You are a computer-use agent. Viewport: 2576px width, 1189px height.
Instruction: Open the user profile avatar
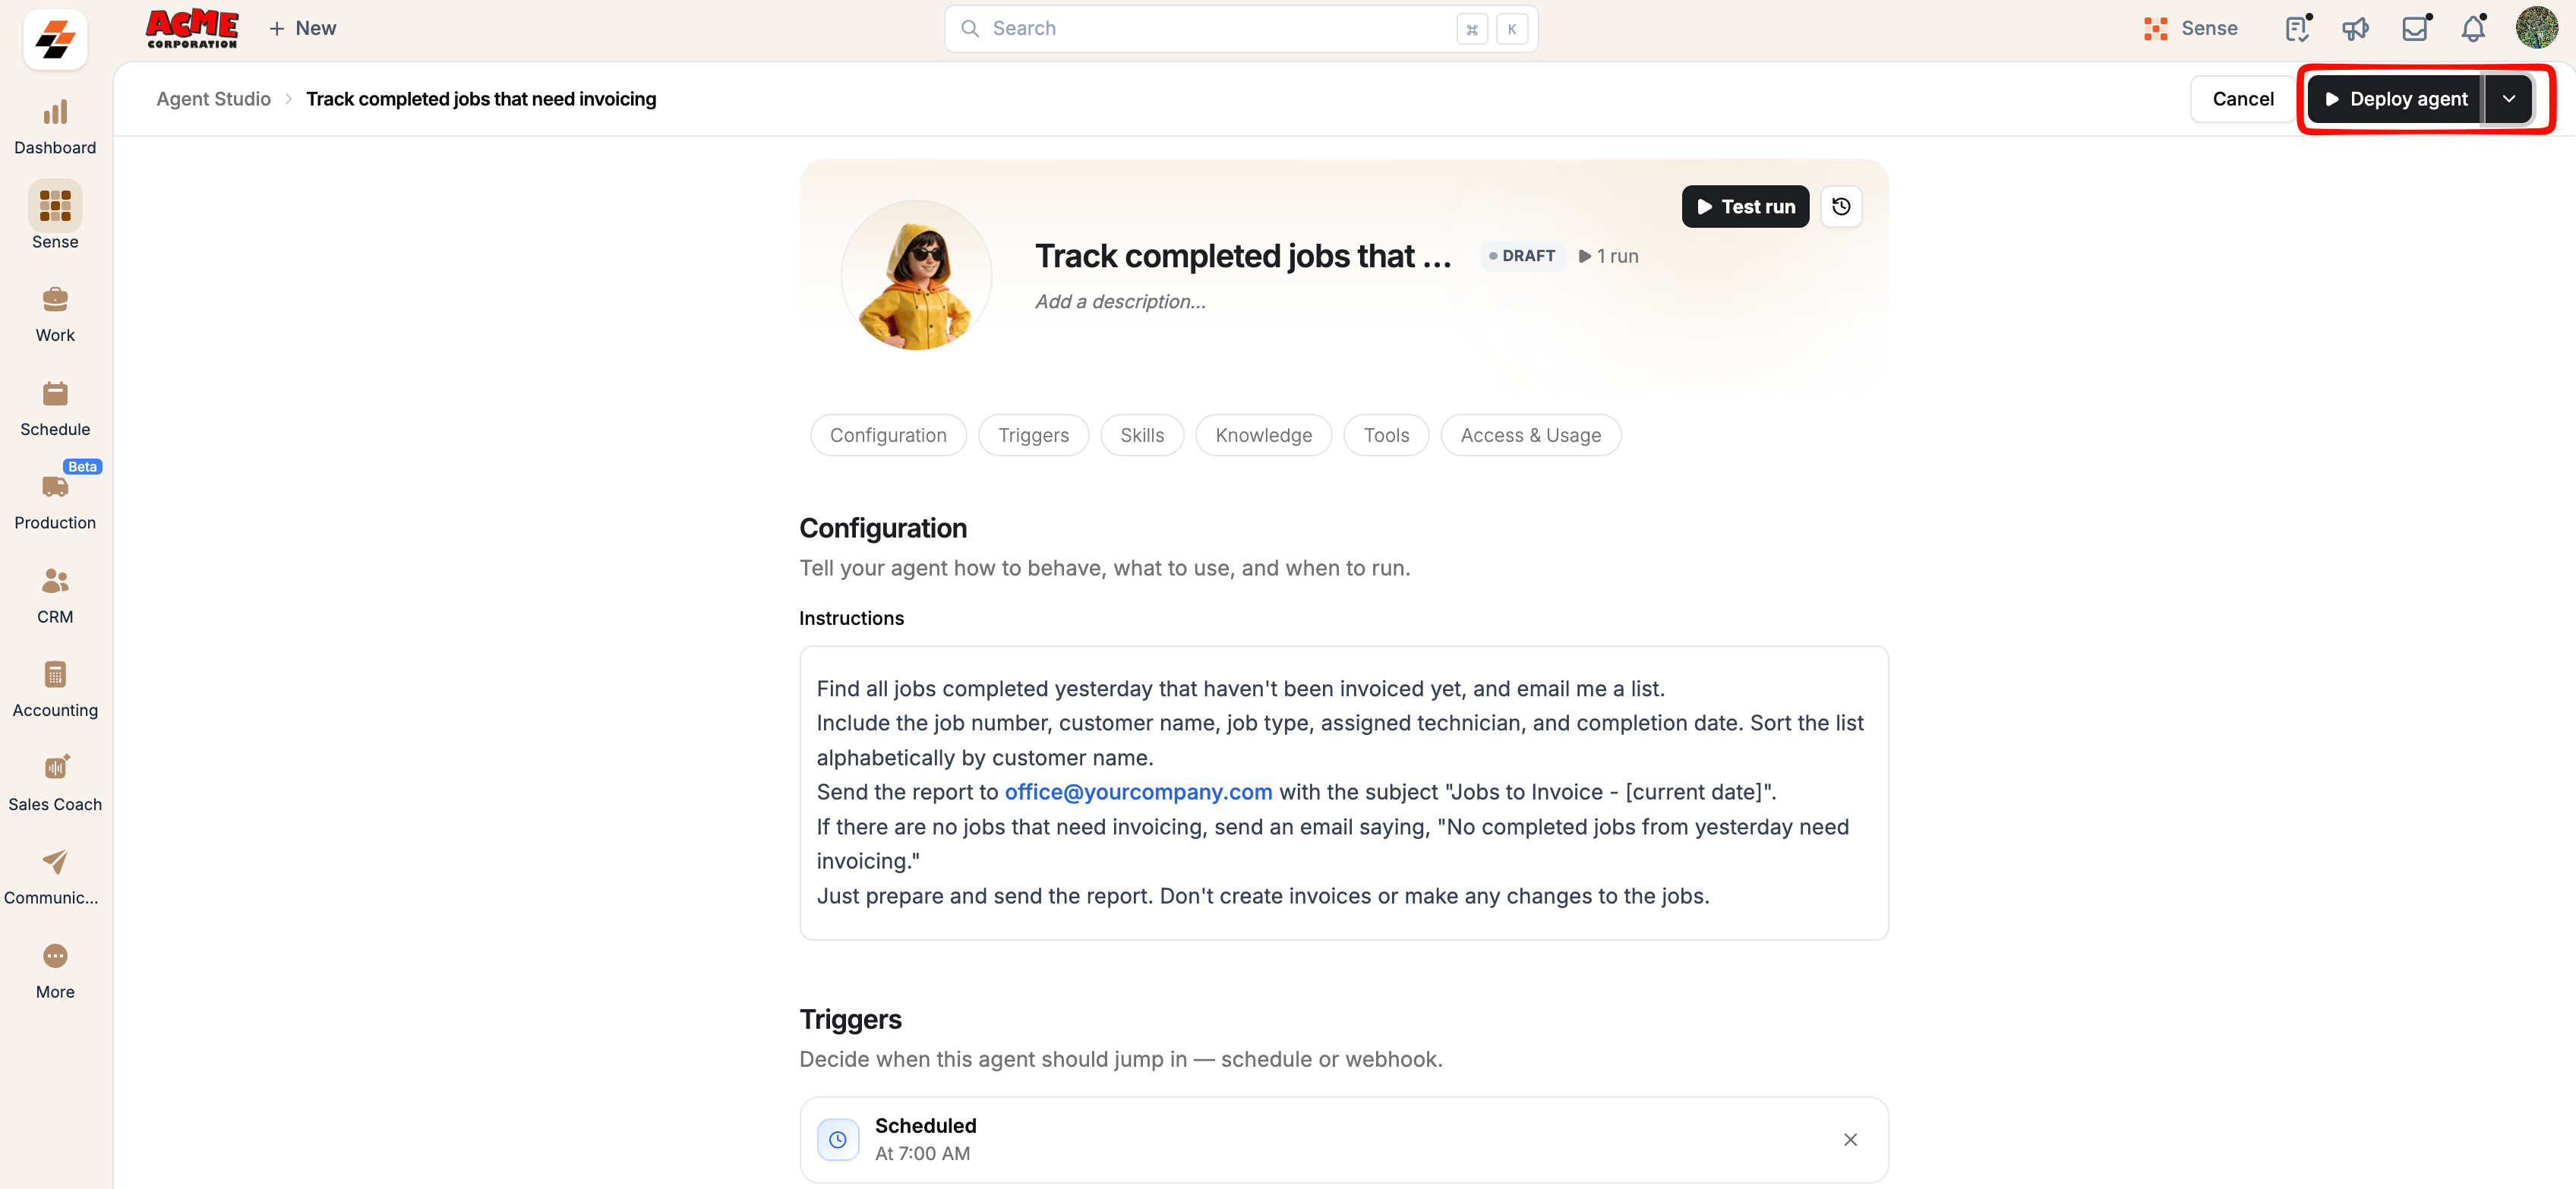pos(2537,27)
